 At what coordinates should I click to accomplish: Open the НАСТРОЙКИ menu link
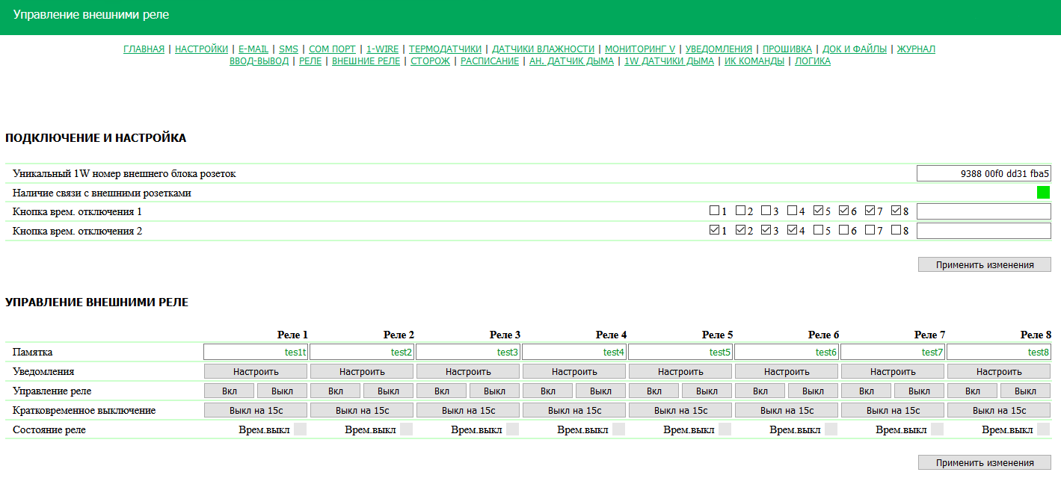(x=201, y=49)
